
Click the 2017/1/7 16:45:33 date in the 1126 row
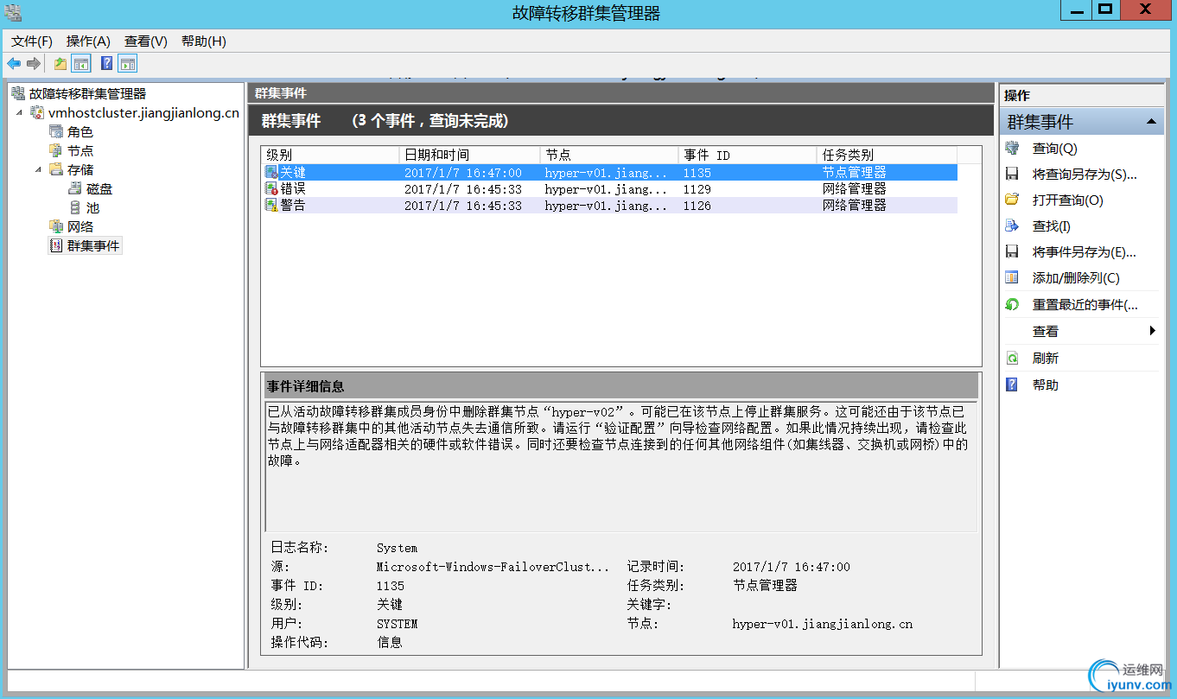pyautogui.click(x=463, y=206)
